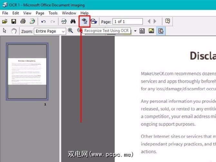This screenshot has height=162, width=216.
Task: Select the Pan hand tool
Action: coord(14,31)
